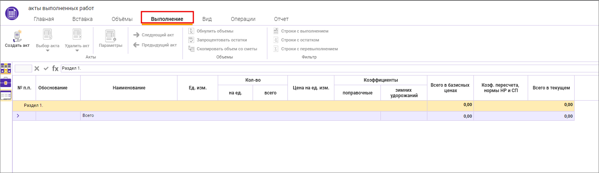Open the Отчет tab
Screen dimensions: 599x173
(281, 19)
